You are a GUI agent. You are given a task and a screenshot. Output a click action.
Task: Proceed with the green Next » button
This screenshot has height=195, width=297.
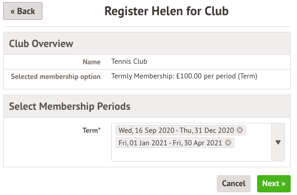click(274, 183)
